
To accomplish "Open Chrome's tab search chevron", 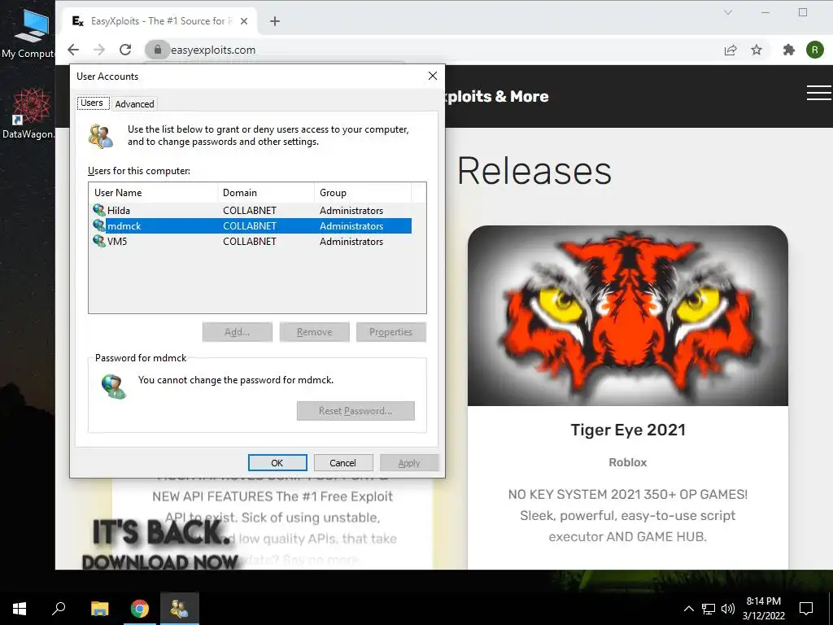I will coord(728,12).
